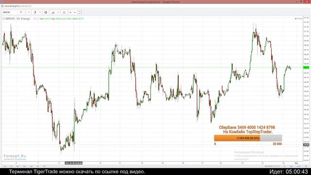Expand the dropdown arrow next to indicators
311x175 pixels.
40,12
